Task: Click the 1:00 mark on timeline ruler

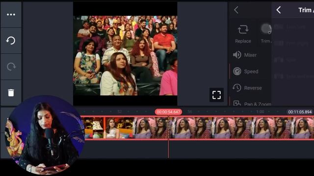Action: coord(260,112)
